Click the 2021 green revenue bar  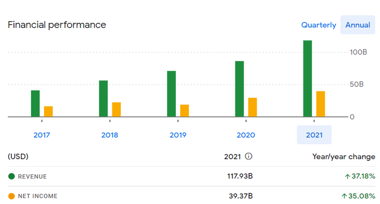[308, 79]
